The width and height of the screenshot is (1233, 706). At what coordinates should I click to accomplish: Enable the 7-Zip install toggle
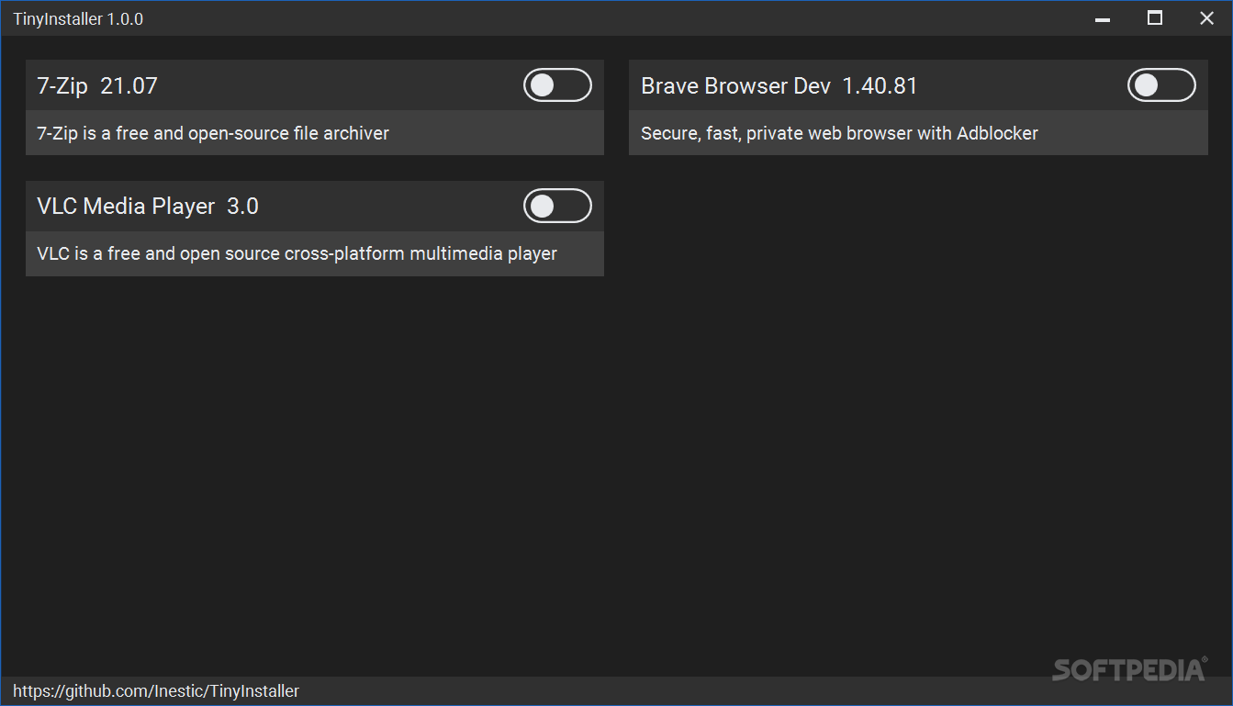[x=557, y=85]
